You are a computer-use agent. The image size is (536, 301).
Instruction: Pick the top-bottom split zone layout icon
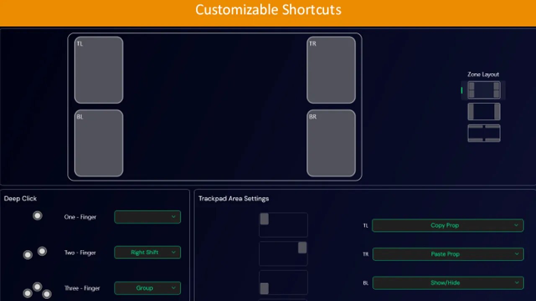click(484, 133)
